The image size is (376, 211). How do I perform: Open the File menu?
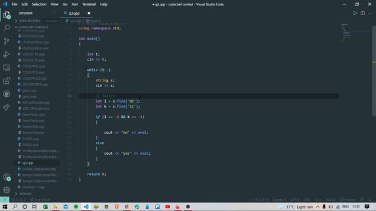14,4
